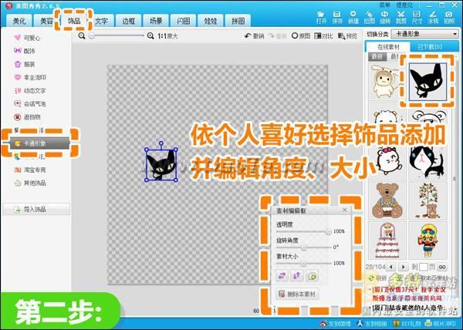463x330 pixels.
Task: Go to the 边框 tab
Action: [x=128, y=21]
